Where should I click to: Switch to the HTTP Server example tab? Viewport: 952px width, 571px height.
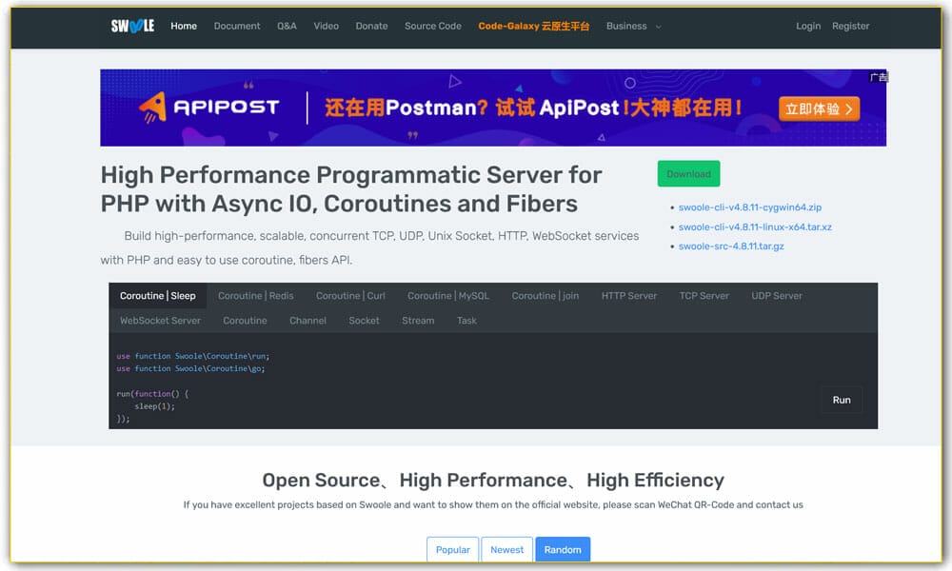point(629,296)
